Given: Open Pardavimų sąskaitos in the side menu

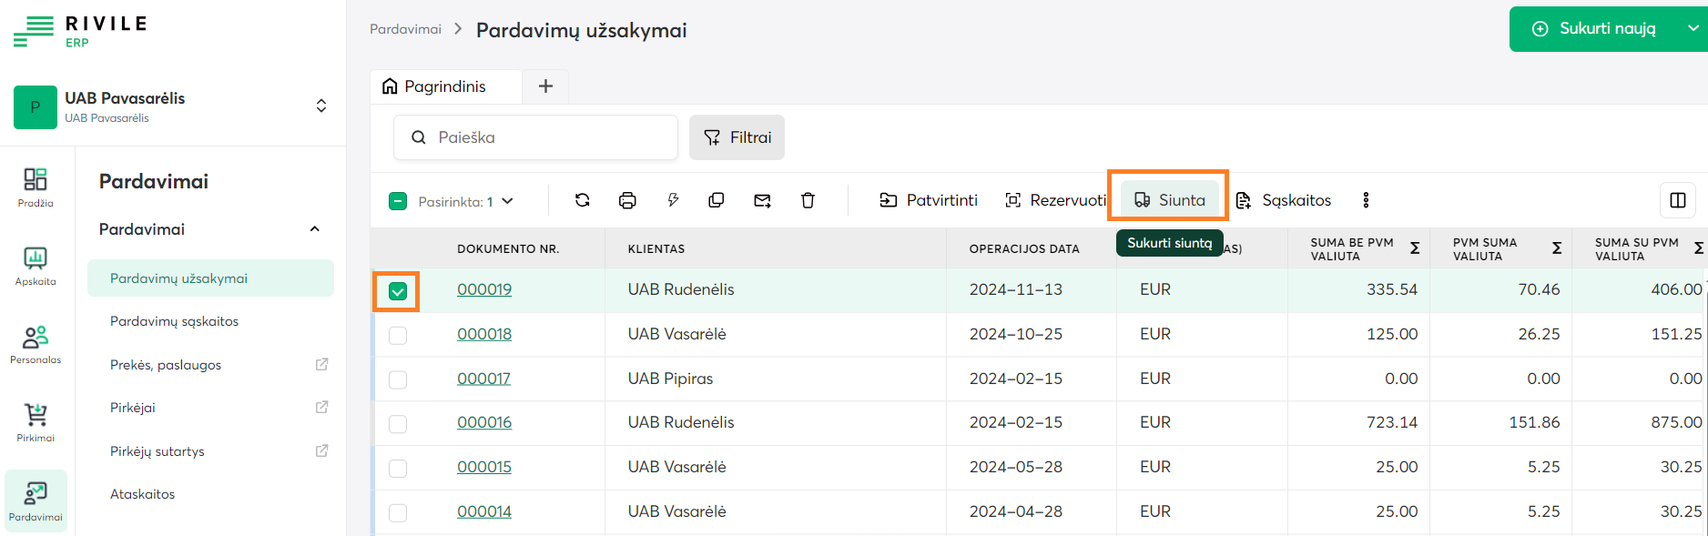Looking at the screenshot, I should pyautogui.click(x=174, y=321).
